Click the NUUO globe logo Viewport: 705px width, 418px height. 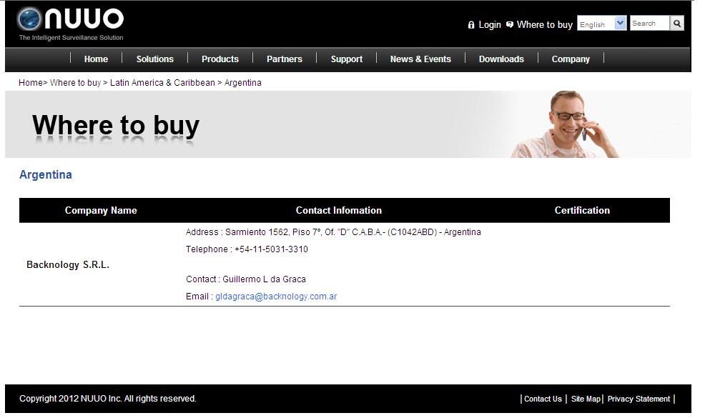tap(29, 19)
